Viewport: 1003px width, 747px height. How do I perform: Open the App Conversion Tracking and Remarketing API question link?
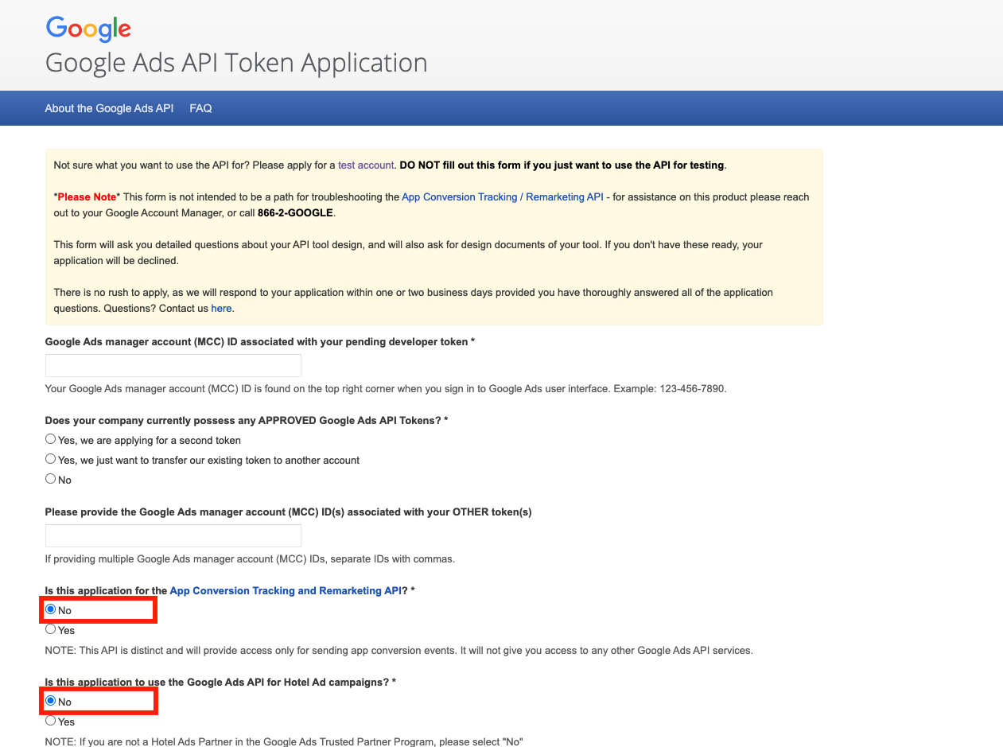(x=284, y=590)
